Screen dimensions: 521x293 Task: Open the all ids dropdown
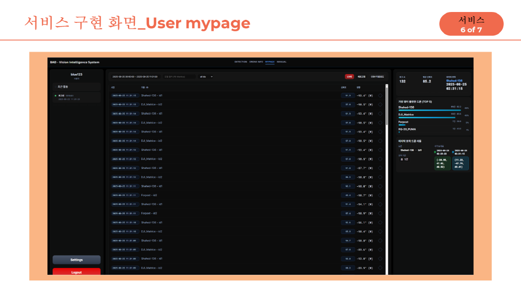point(206,77)
